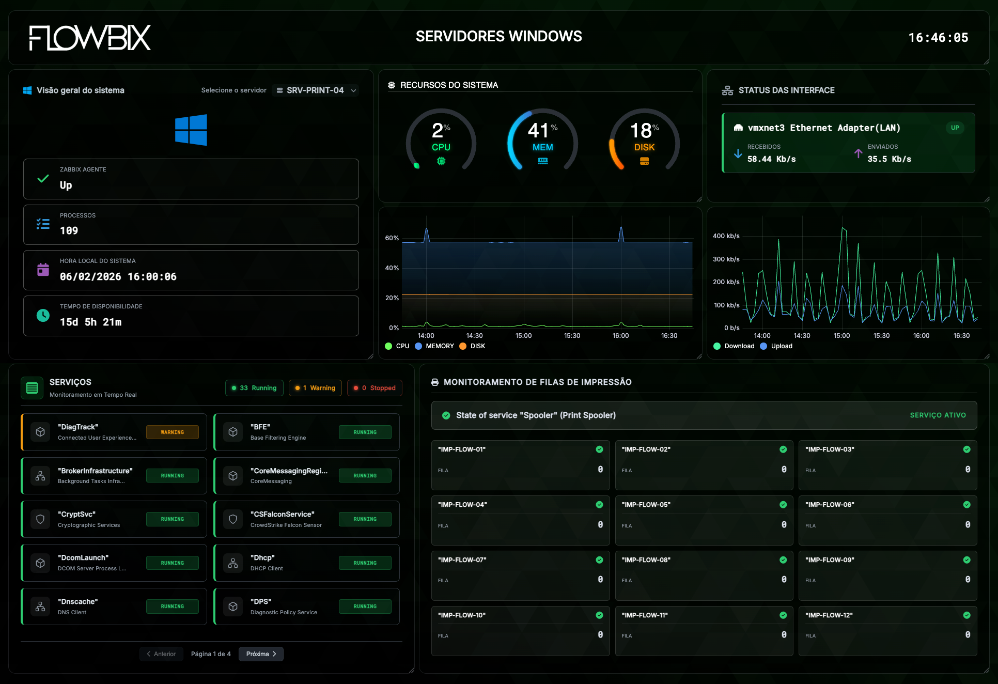Click the UP status badge of vmxnet3
The height and width of the screenshot is (684, 998).
[955, 128]
